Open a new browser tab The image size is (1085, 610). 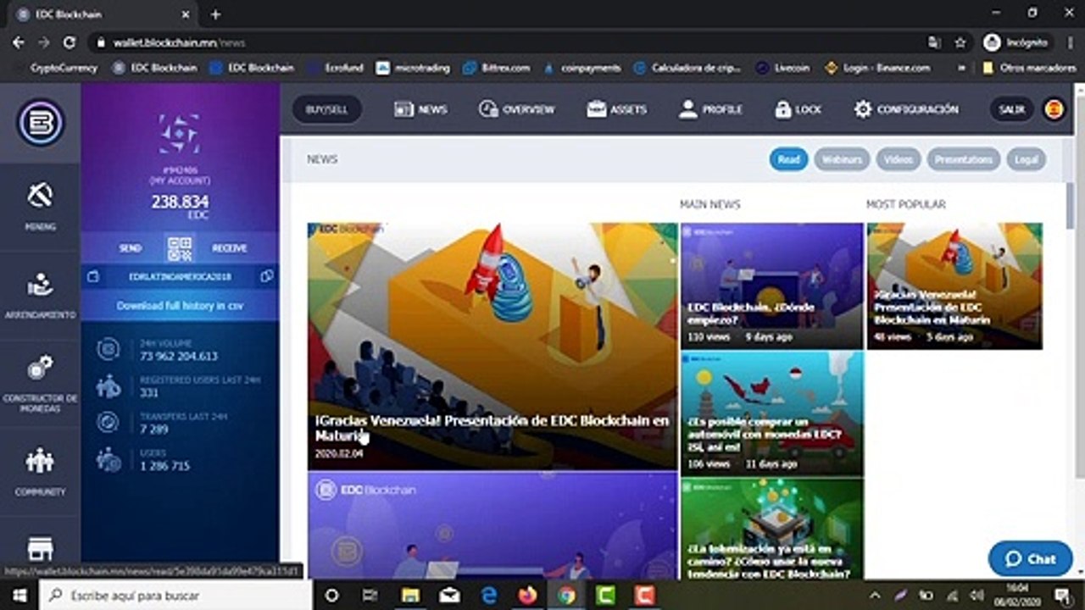click(215, 14)
